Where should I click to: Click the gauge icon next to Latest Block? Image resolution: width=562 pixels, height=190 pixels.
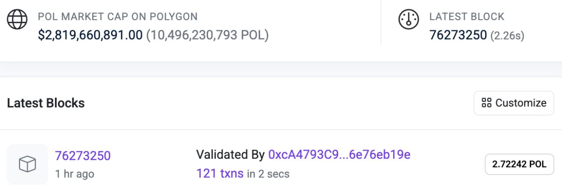(x=408, y=20)
